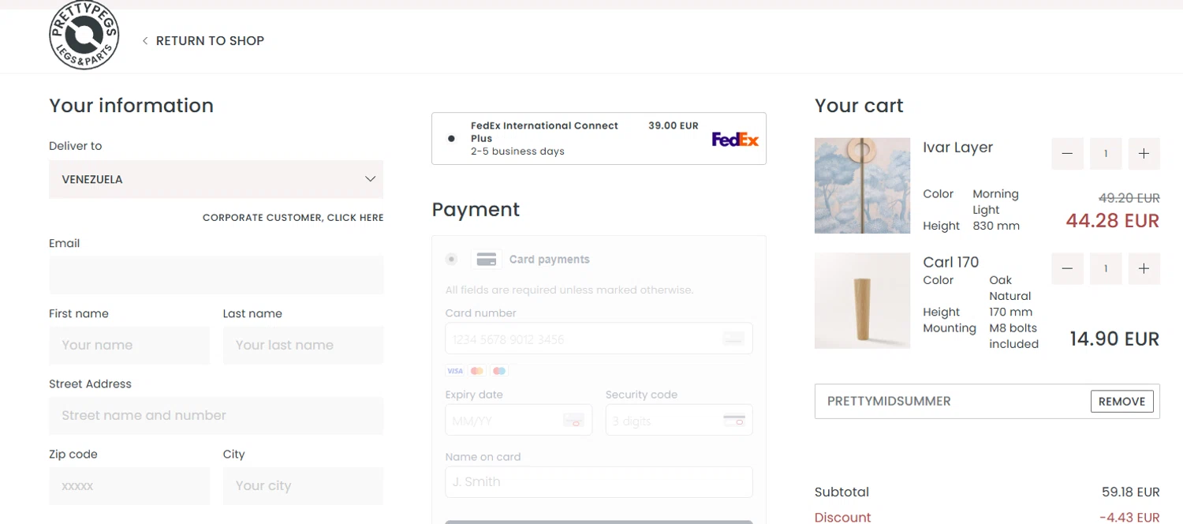Open the Deliver to country dropdown
1183x524 pixels.
(x=216, y=179)
